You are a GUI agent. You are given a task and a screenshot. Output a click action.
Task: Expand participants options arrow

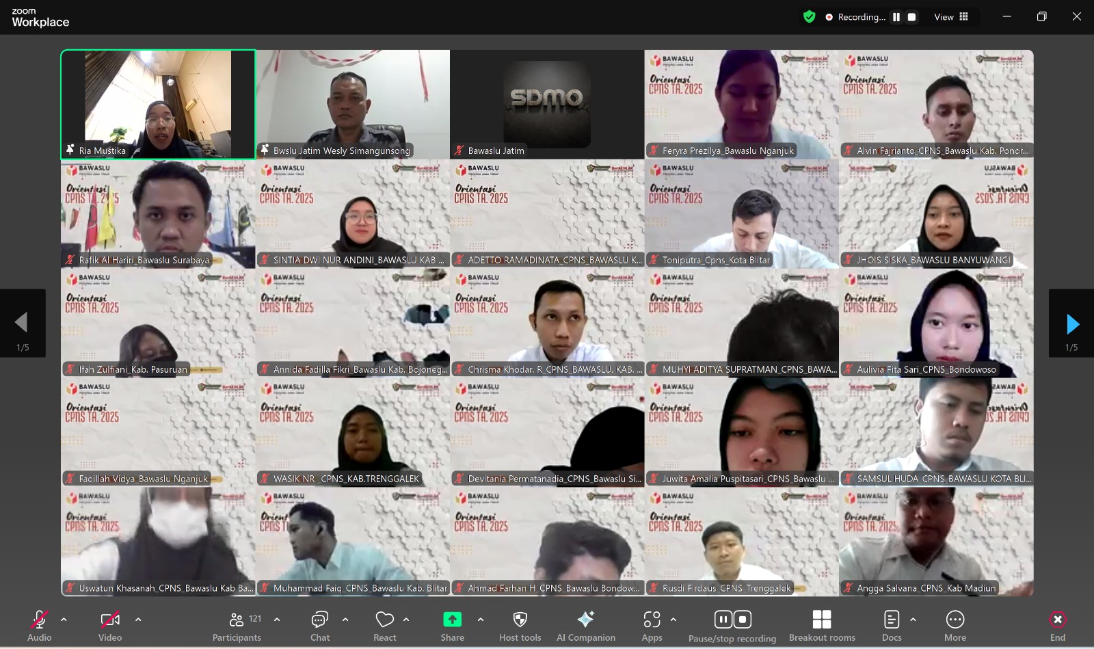pos(277,620)
